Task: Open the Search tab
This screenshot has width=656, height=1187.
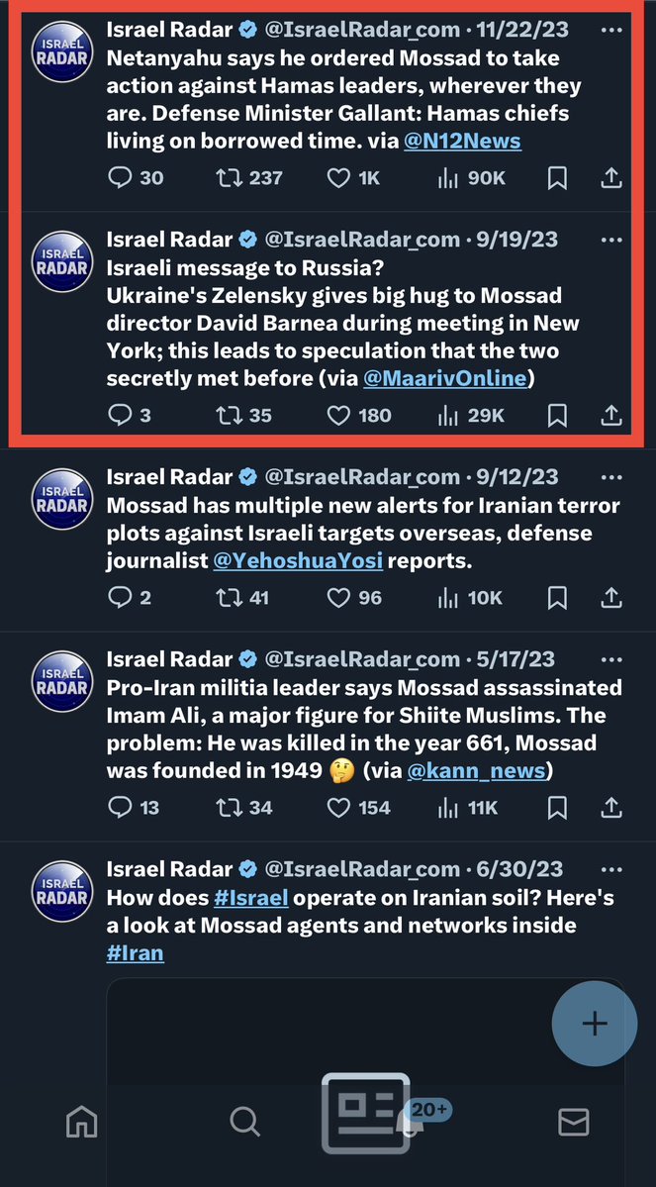Action: click(243, 1122)
